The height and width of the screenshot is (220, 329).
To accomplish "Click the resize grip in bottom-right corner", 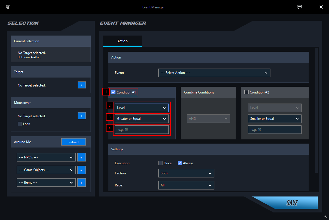I will pos(326,217).
